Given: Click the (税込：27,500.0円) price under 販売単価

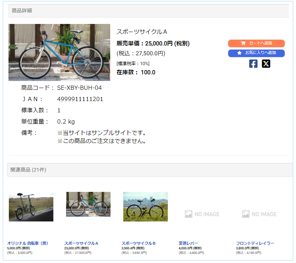Looking at the screenshot, I should tap(141, 54).
